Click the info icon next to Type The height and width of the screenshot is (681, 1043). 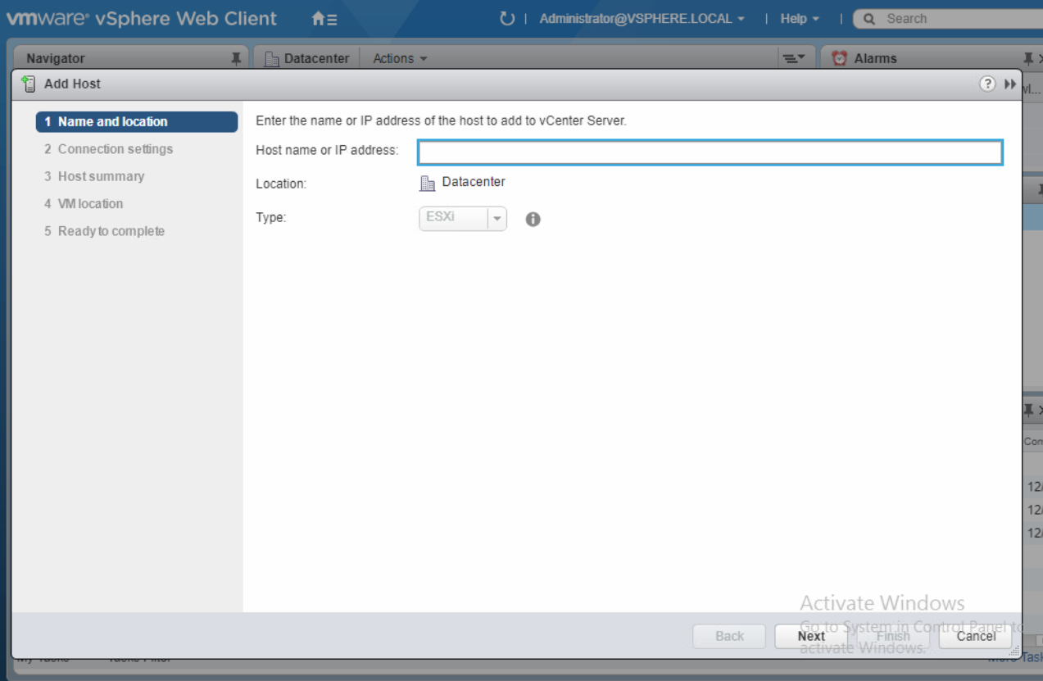tap(533, 220)
